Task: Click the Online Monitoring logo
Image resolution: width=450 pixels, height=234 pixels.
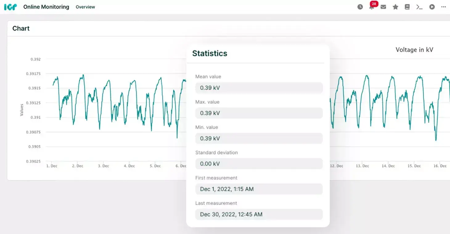Action: pos(10,6)
